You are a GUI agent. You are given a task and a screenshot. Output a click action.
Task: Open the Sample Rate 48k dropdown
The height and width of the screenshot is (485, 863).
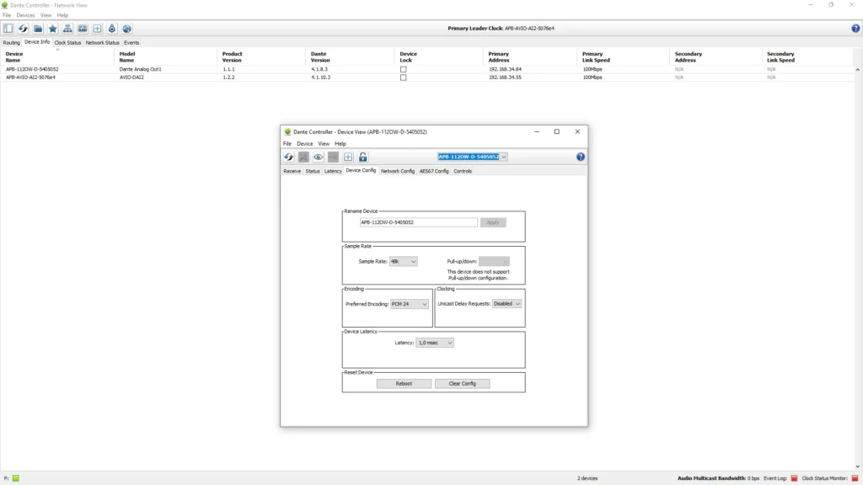[x=403, y=262]
